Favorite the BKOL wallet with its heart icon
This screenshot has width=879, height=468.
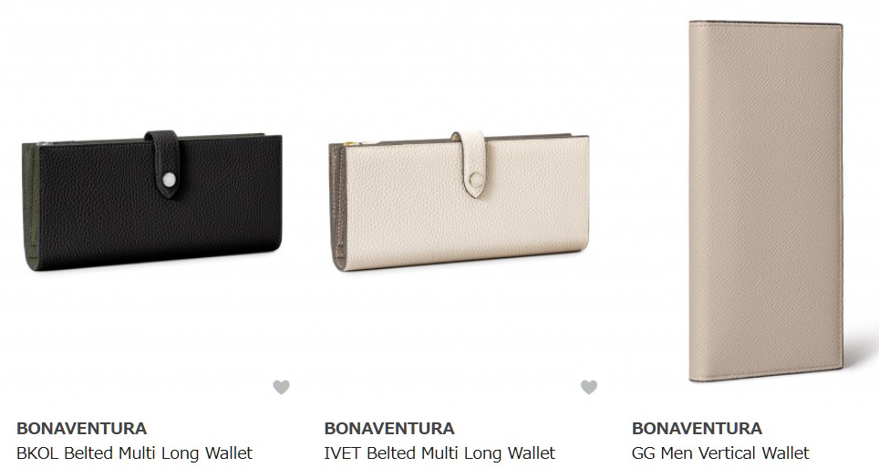pyautogui.click(x=282, y=387)
